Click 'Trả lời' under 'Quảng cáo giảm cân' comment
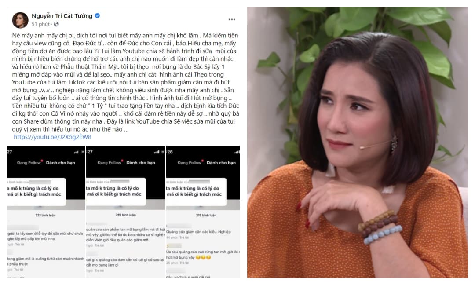The height and width of the screenshot is (285, 475). [184, 237]
